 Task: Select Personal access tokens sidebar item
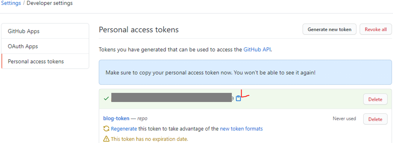pos(45,61)
